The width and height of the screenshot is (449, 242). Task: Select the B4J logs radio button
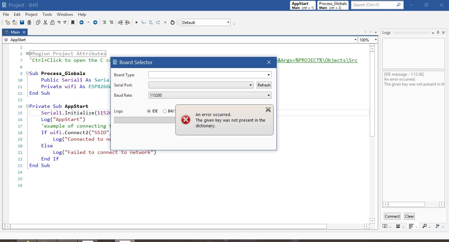point(165,111)
